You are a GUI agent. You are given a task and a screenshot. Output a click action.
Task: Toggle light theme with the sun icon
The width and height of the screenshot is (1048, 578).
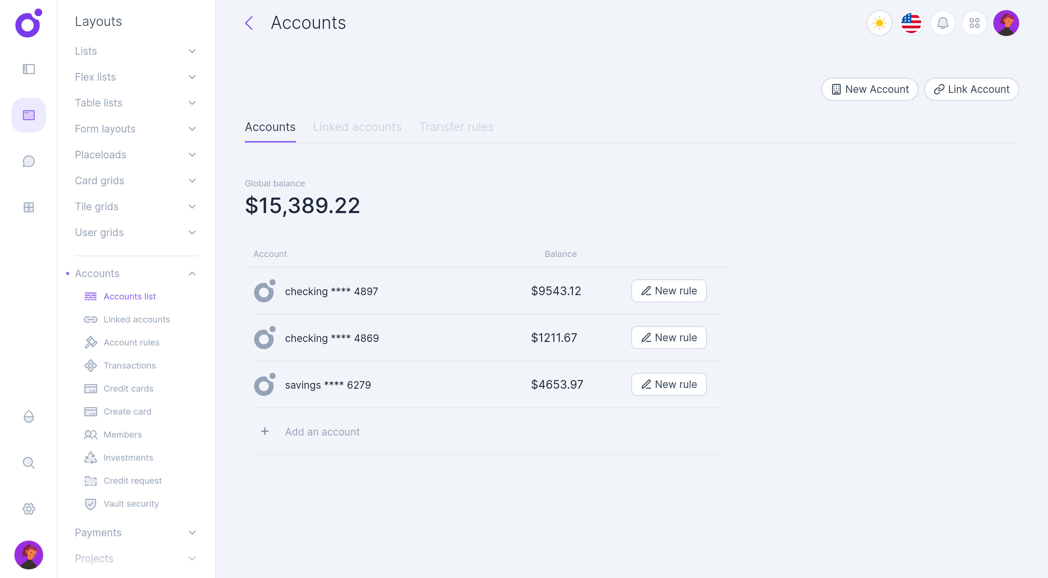point(879,23)
